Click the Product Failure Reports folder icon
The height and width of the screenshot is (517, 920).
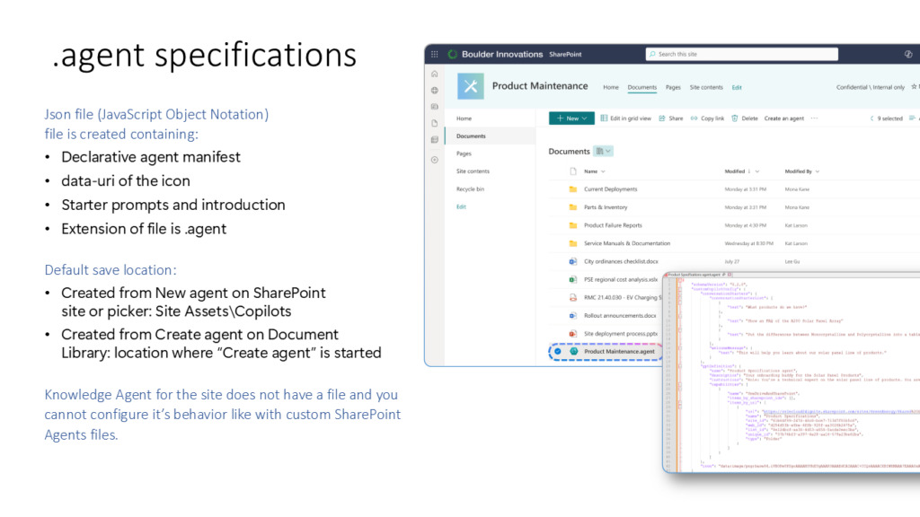click(572, 225)
